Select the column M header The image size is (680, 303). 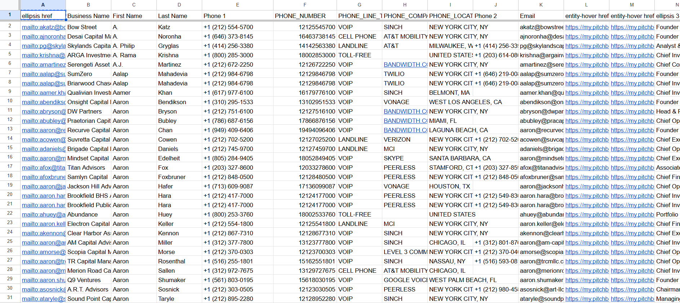coord(632,5)
